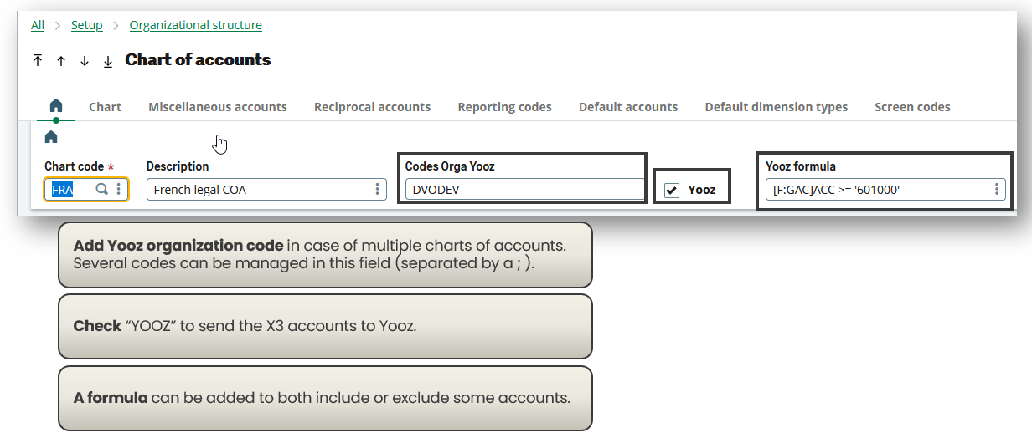The image size is (1032, 438).
Task: Jump to first record arrow icon
Action: point(38,61)
